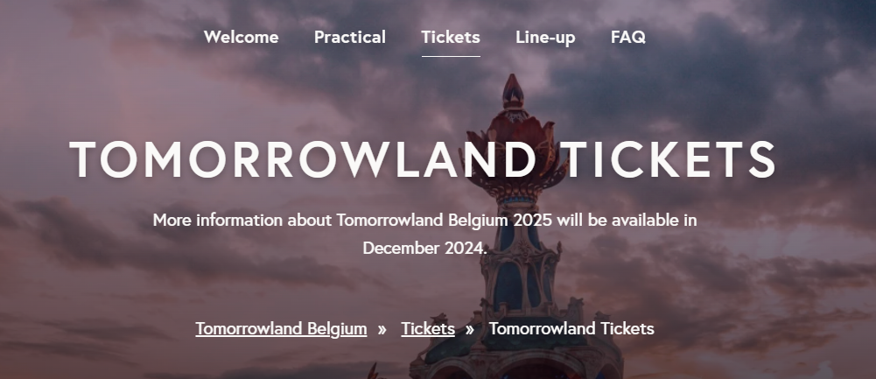Open the Line-up navigation item
This screenshot has width=876, height=379.
545,38
